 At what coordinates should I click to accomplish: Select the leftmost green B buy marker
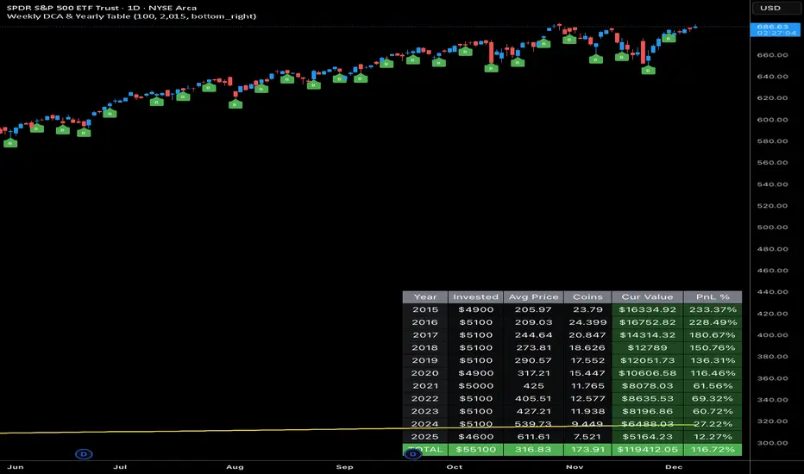(10, 143)
